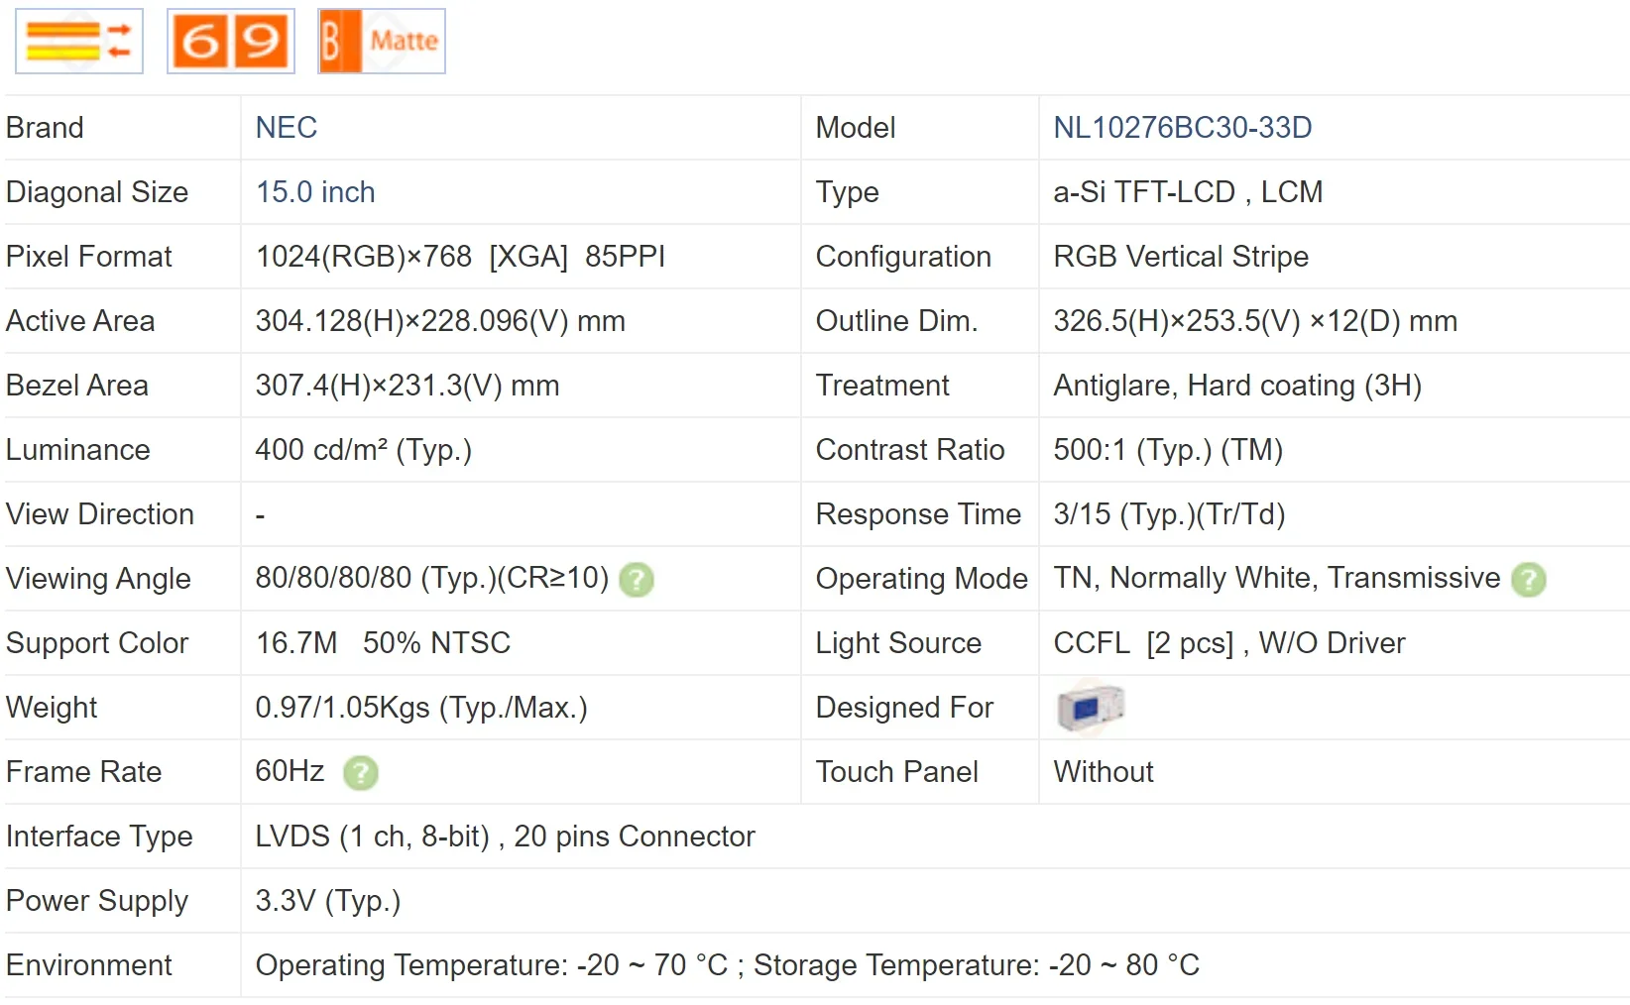Click the Designed For device thumbnail
Image resolution: width=1630 pixels, height=1005 pixels.
tap(1091, 708)
